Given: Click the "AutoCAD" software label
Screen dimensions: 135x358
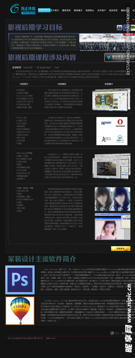Looking at the screenshot, I should pos(28,67).
